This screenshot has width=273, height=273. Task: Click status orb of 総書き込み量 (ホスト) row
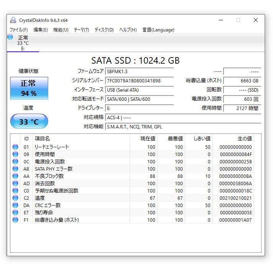(x=15, y=220)
